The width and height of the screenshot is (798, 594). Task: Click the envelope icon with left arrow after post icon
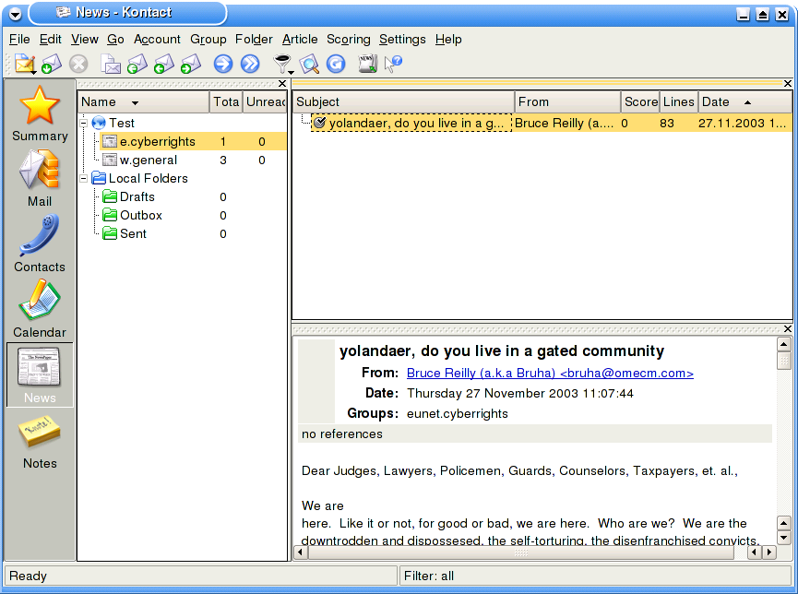click(x=137, y=64)
